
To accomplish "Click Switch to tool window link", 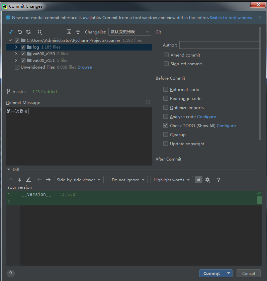I will point(231,17).
